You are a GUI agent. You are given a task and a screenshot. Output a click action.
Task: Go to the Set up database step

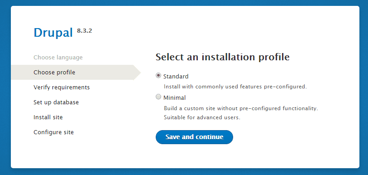(x=56, y=102)
